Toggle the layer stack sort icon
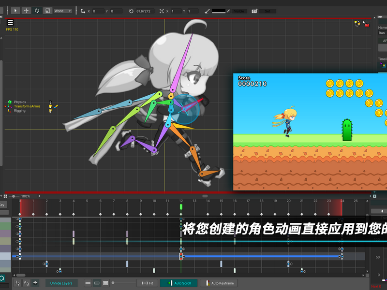This screenshot has width=387, height=290. tap(35, 283)
